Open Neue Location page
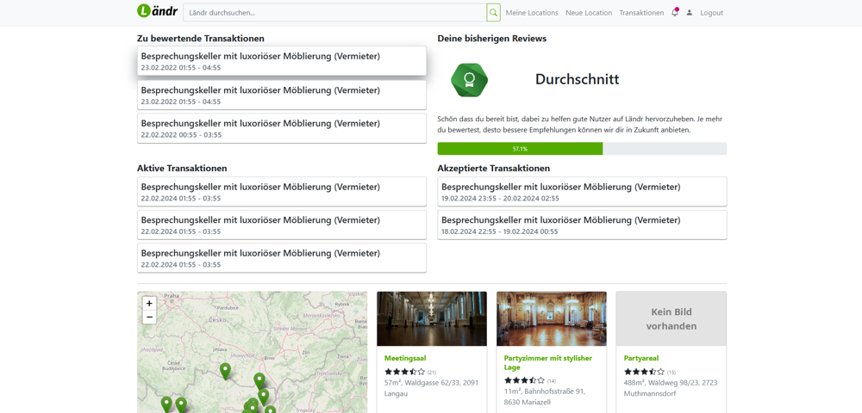The width and height of the screenshot is (862, 413). 589,13
